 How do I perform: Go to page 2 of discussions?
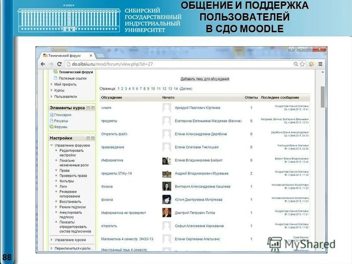122,89
